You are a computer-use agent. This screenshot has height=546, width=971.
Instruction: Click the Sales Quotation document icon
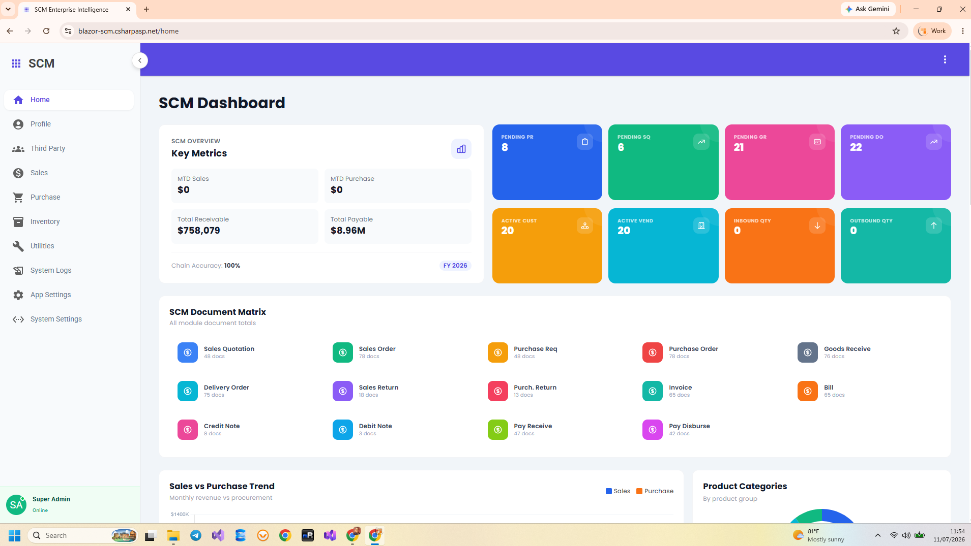(187, 352)
